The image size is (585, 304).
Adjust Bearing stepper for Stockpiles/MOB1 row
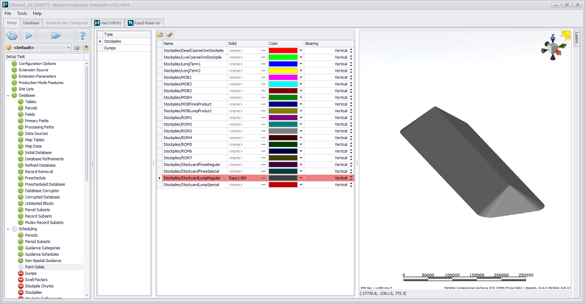pyautogui.click(x=351, y=77)
